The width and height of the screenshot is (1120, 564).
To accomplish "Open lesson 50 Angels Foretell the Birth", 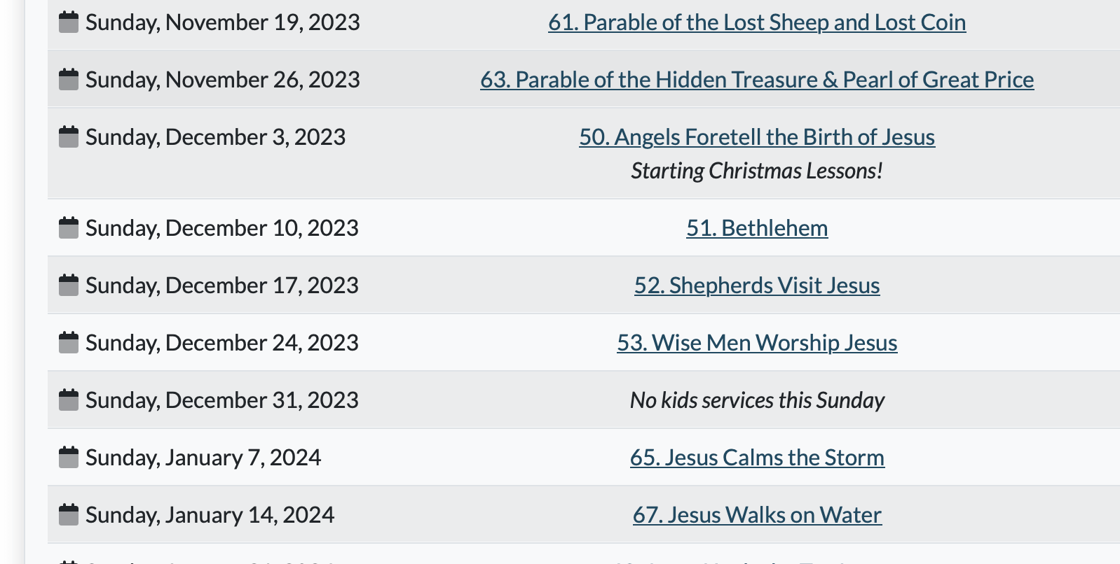I will [757, 137].
